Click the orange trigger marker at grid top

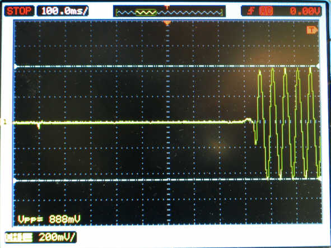(x=167, y=23)
